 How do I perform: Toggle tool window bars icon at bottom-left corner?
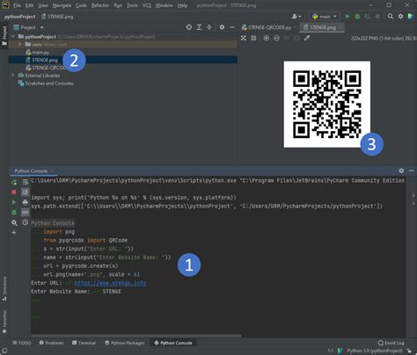(4, 351)
